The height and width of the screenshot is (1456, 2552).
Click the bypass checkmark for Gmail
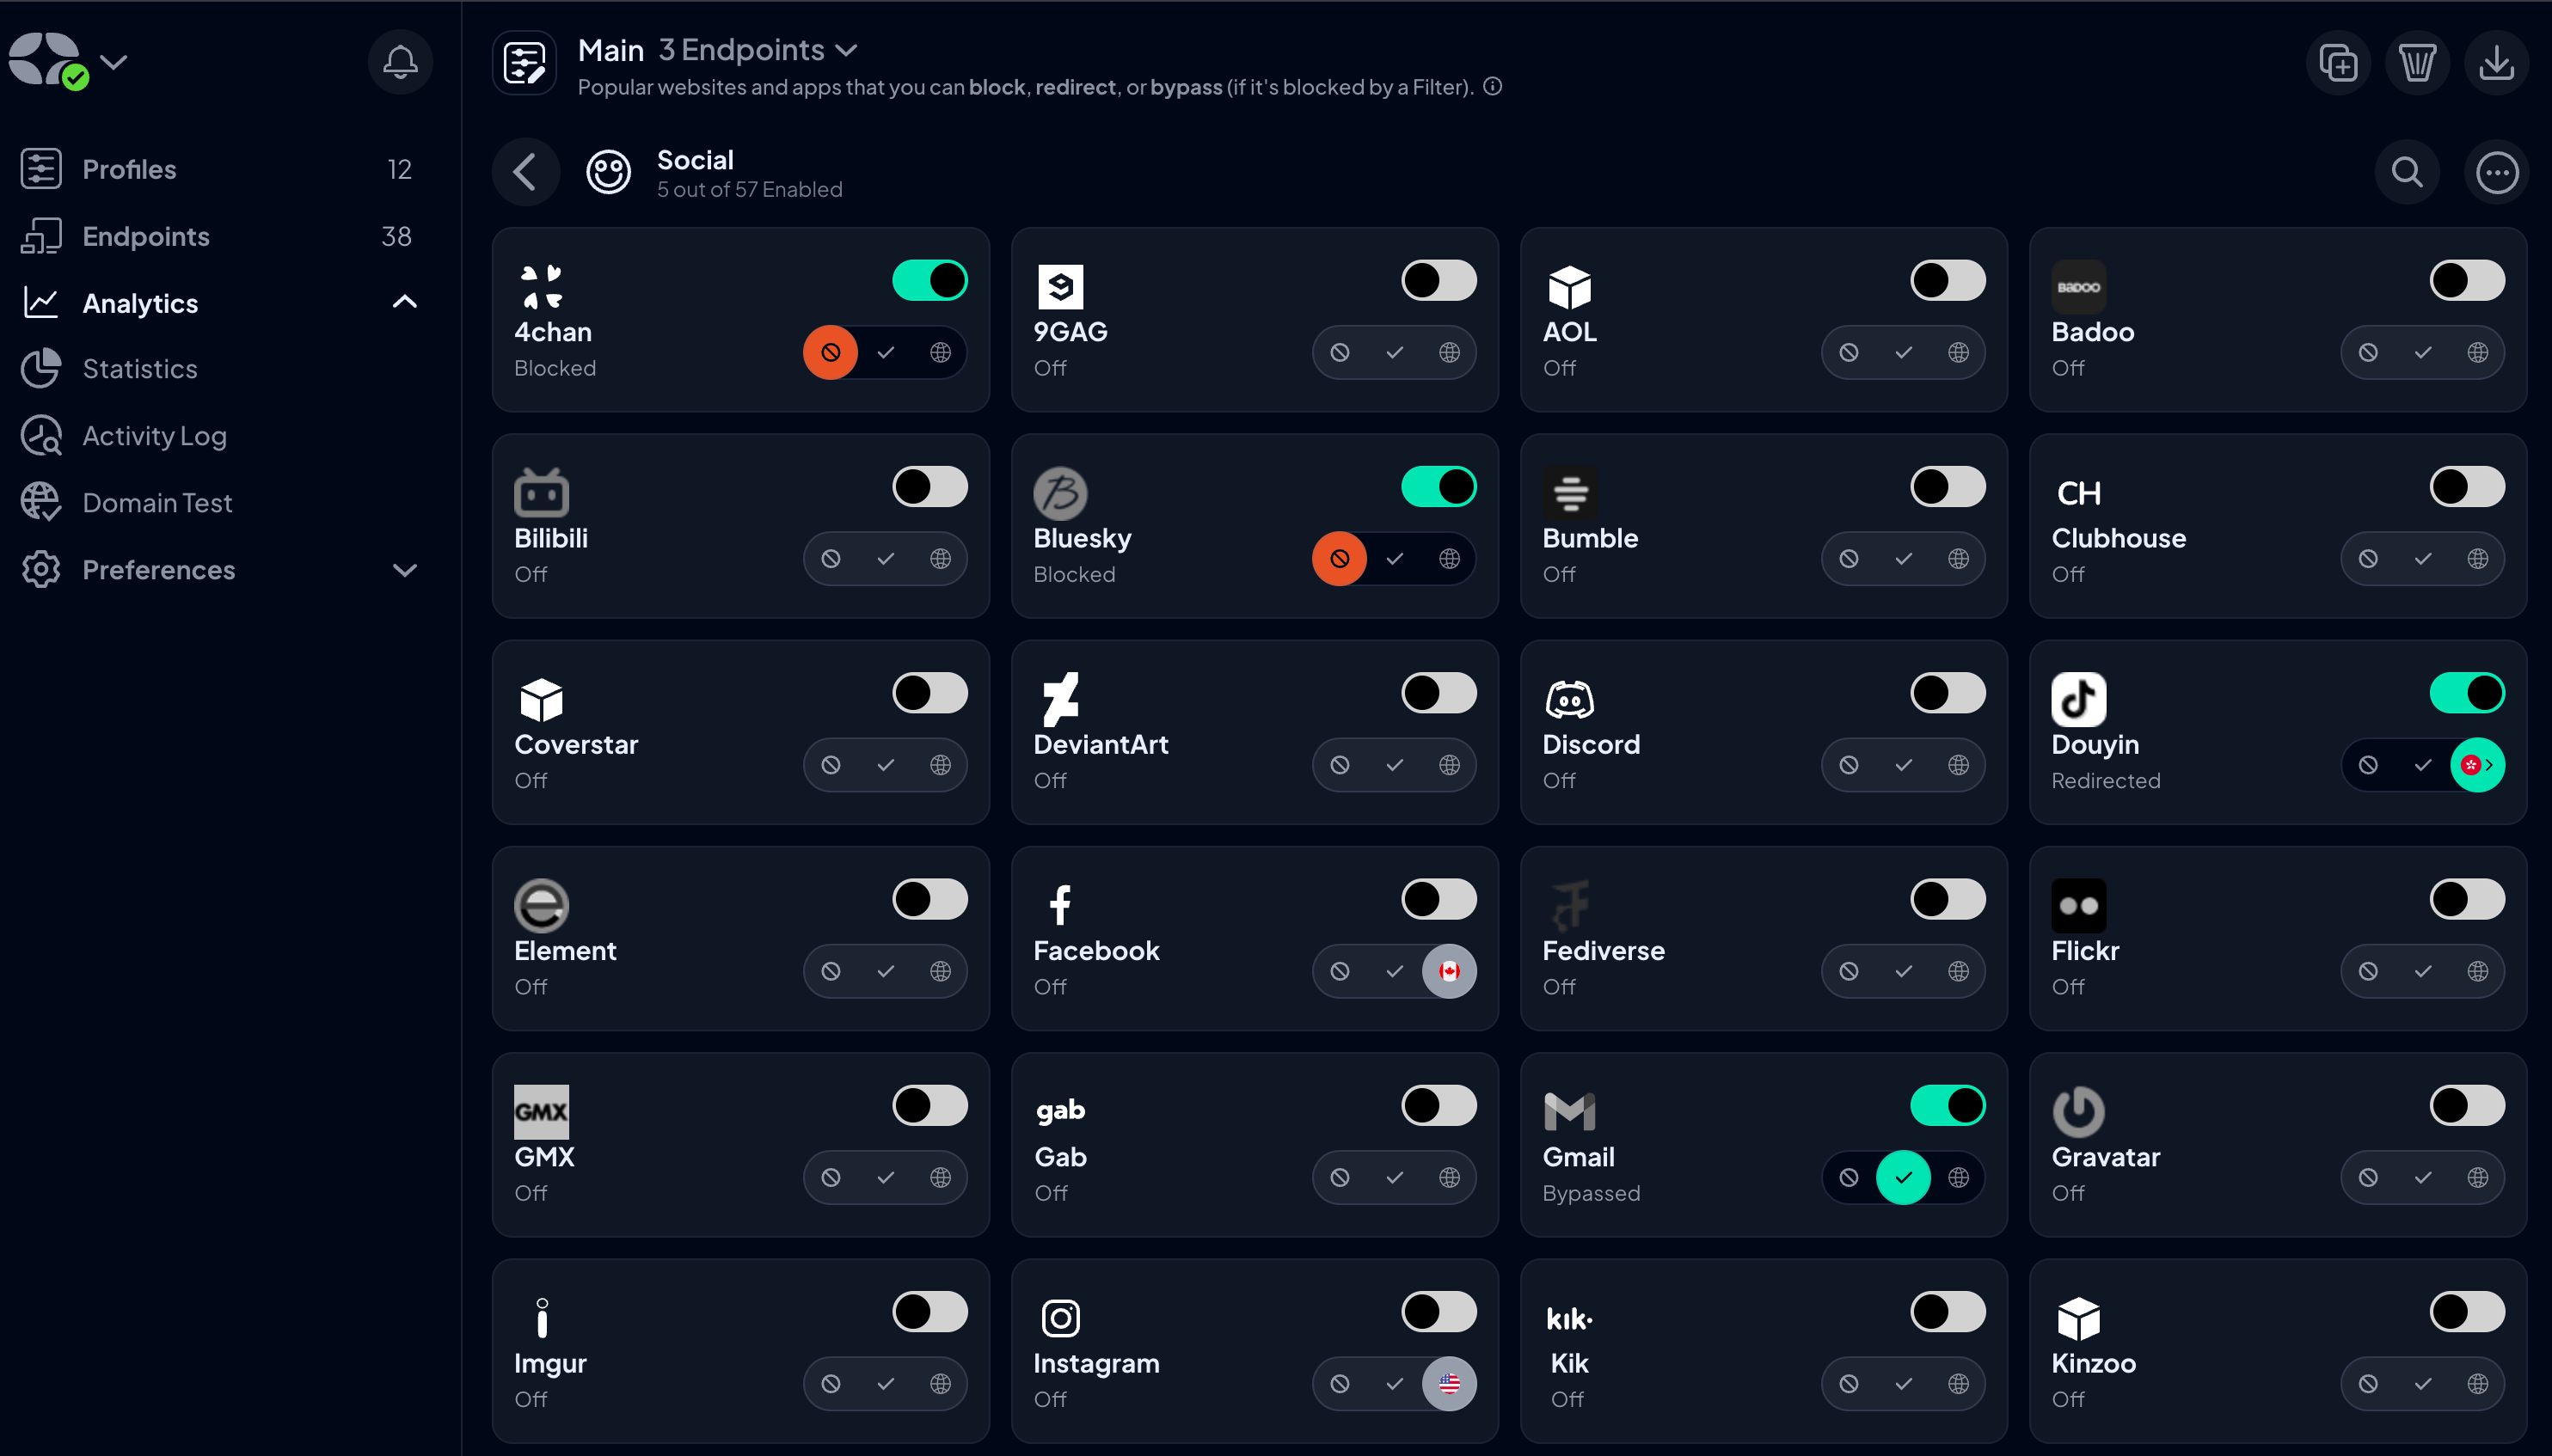pyautogui.click(x=1903, y=1177)
